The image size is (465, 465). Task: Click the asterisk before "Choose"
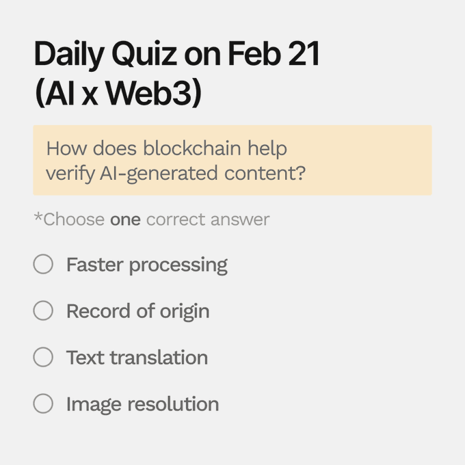coord(38,217)
